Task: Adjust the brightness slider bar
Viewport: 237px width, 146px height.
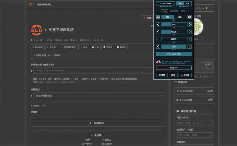Action: (174, 24)
